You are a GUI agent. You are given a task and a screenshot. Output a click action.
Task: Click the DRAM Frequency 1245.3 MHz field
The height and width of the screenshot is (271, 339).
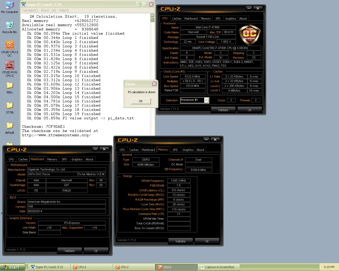(179, 180)
